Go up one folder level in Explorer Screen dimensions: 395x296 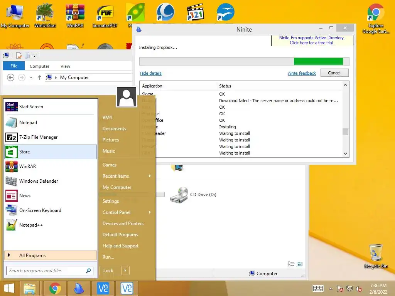click(x=40, y=77)
